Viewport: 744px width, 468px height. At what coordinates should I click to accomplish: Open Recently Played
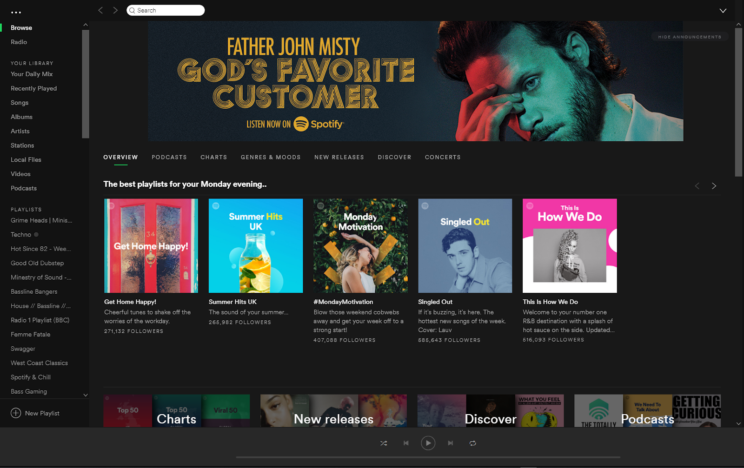pos(34,88)
